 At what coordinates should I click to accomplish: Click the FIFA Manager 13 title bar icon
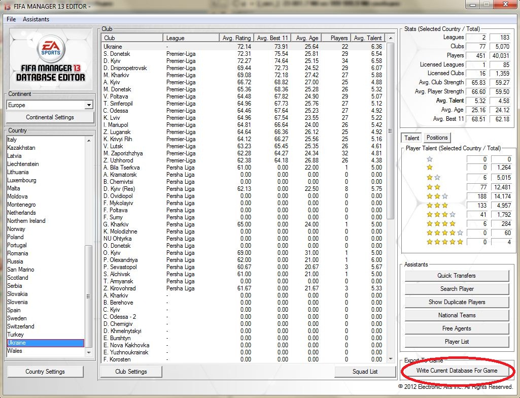point(7,6)
